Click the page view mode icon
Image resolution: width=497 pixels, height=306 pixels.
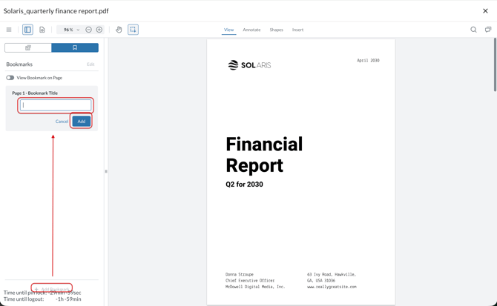pyautogui.click(x=42, y=30)
